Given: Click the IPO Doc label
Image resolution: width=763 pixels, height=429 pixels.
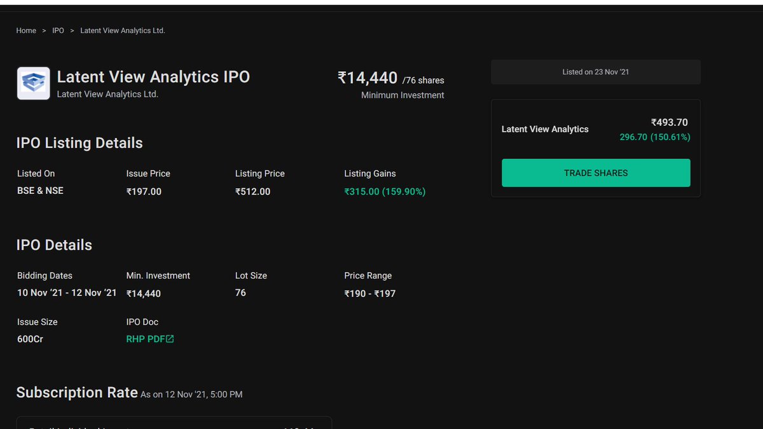Looking at the screenshot, I should pyautogui.click(x=142, y=322).
